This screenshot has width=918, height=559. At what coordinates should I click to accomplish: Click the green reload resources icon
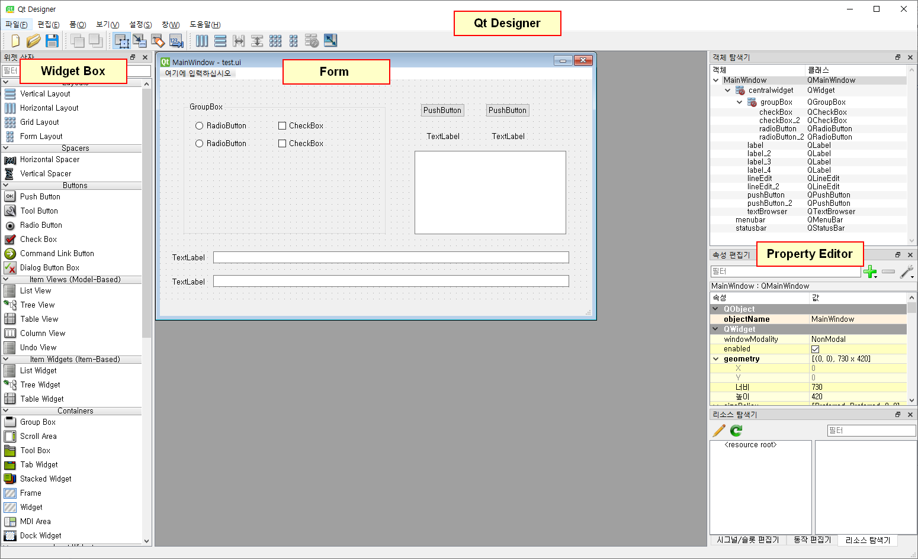[736, 431]
